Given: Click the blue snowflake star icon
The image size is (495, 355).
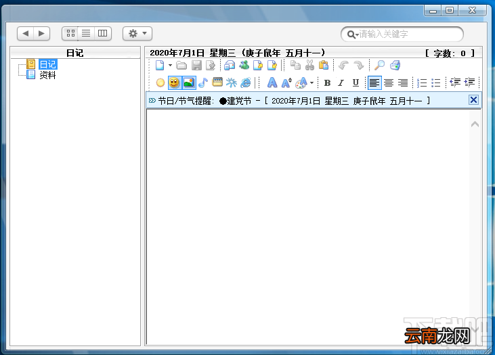Looking at the screenshot, I should coord(232,82).
